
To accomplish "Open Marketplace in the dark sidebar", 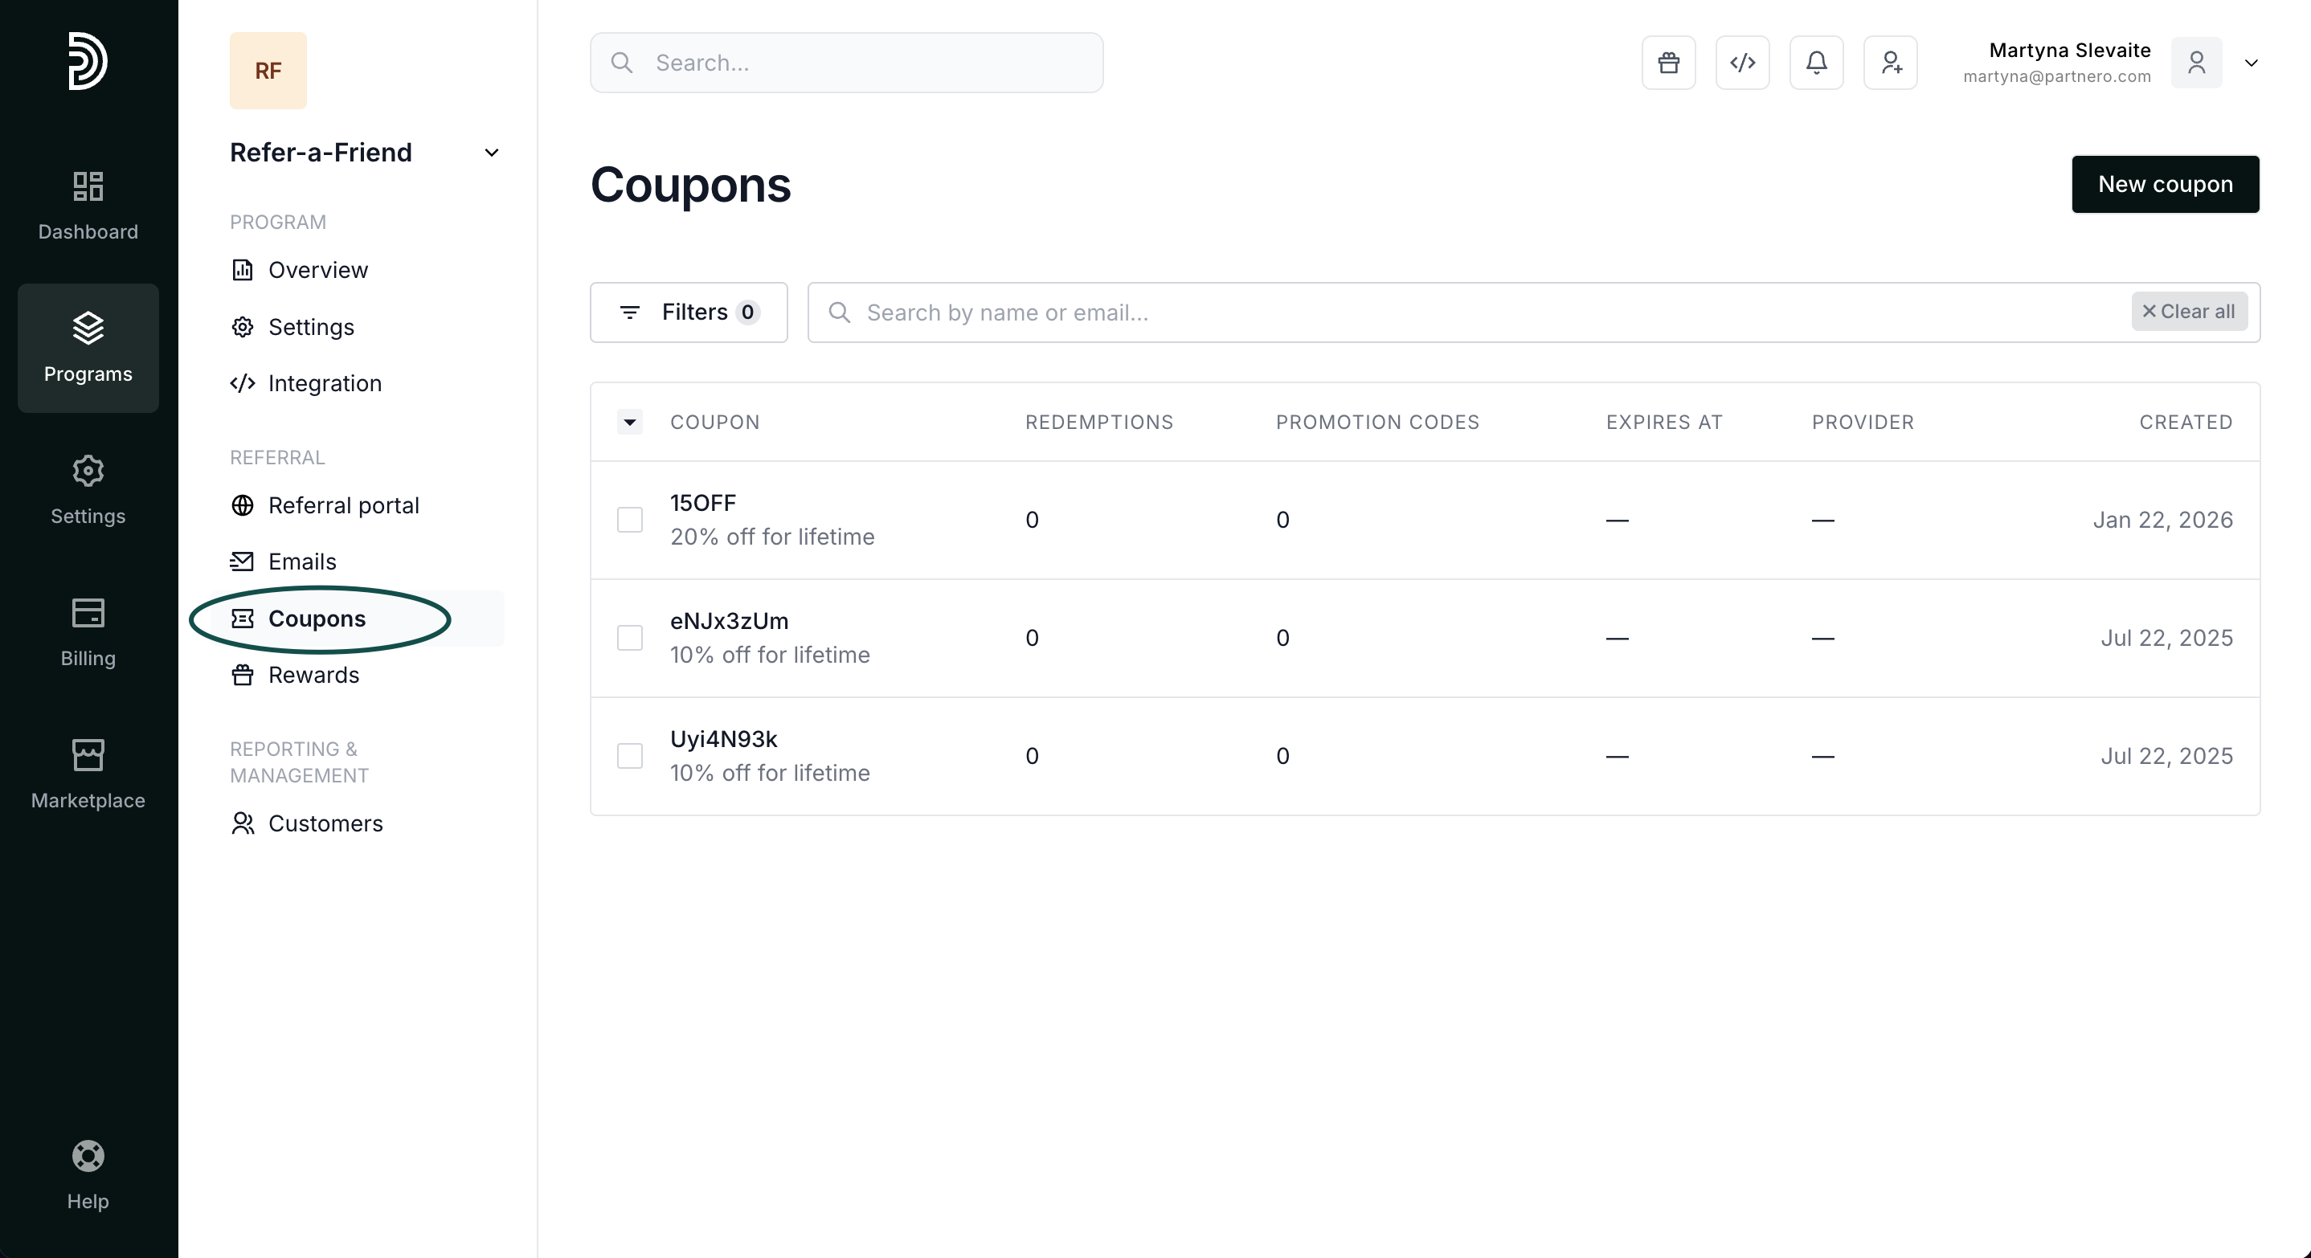I will pyautogui.click(x=88, y=774).
